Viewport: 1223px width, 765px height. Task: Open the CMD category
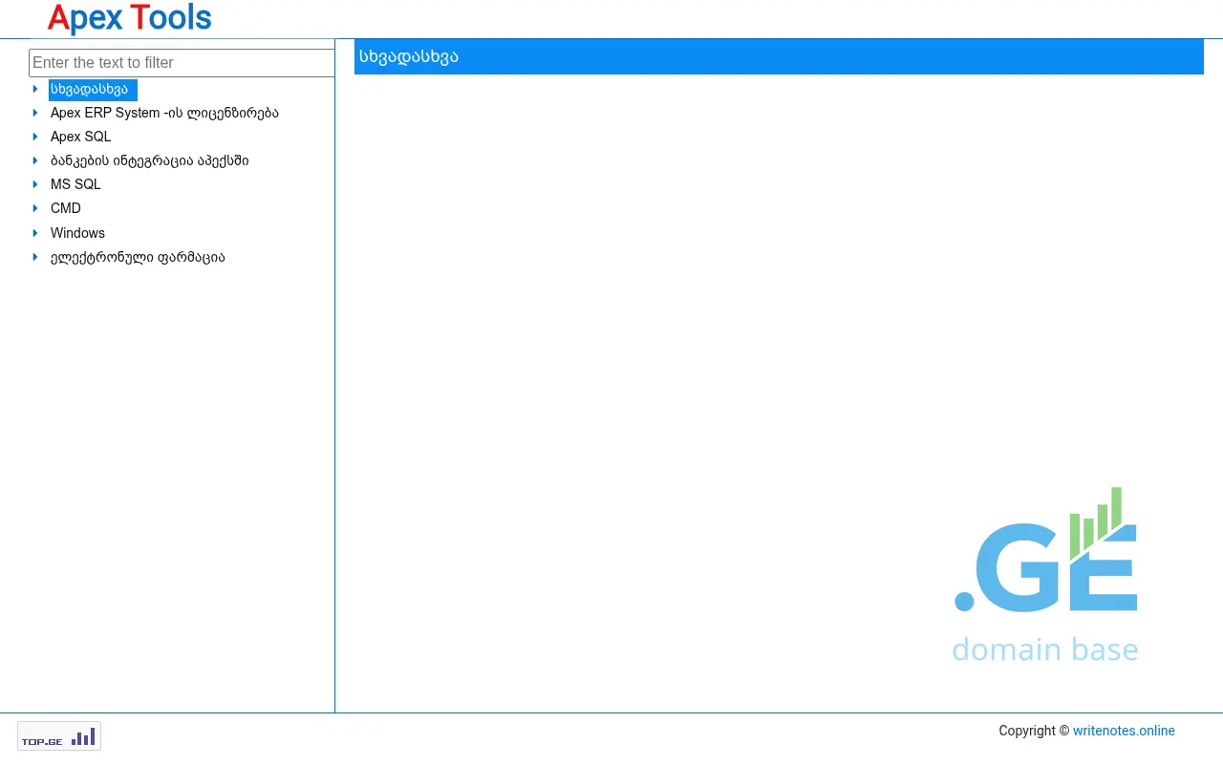(x=66, y=208)
